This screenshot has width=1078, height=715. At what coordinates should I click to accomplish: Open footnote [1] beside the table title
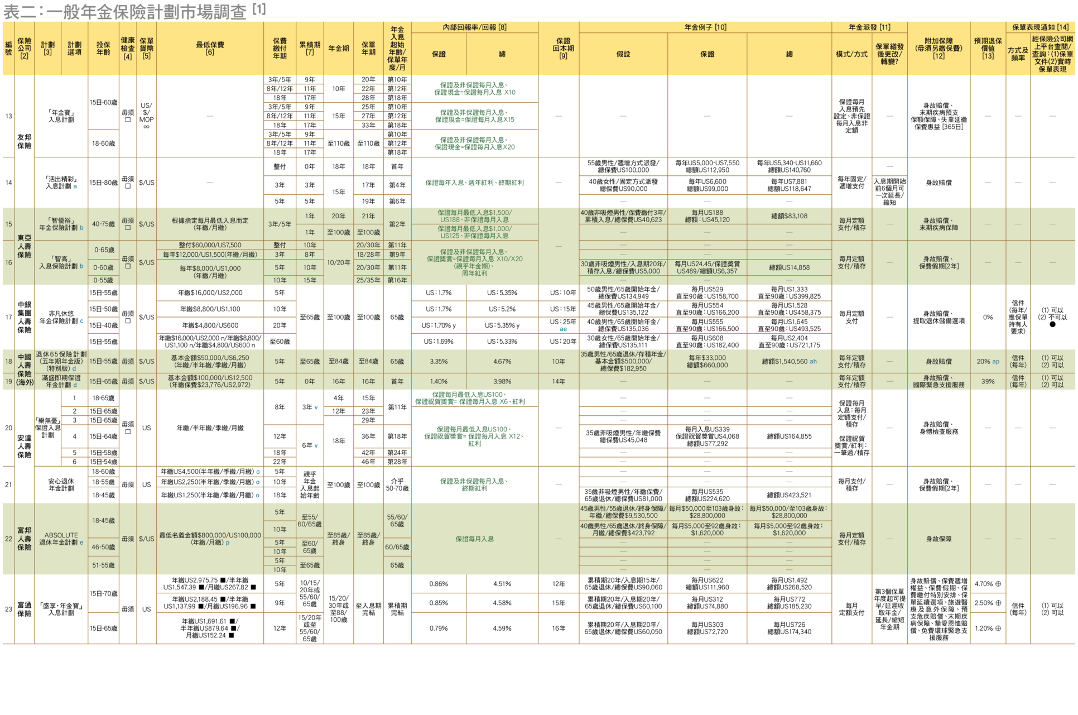tap(259, 9)
